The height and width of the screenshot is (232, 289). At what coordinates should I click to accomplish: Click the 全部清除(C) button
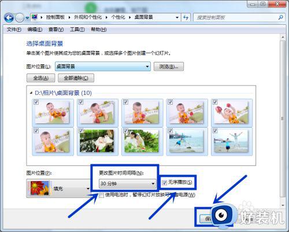click(x=76, y=78)
